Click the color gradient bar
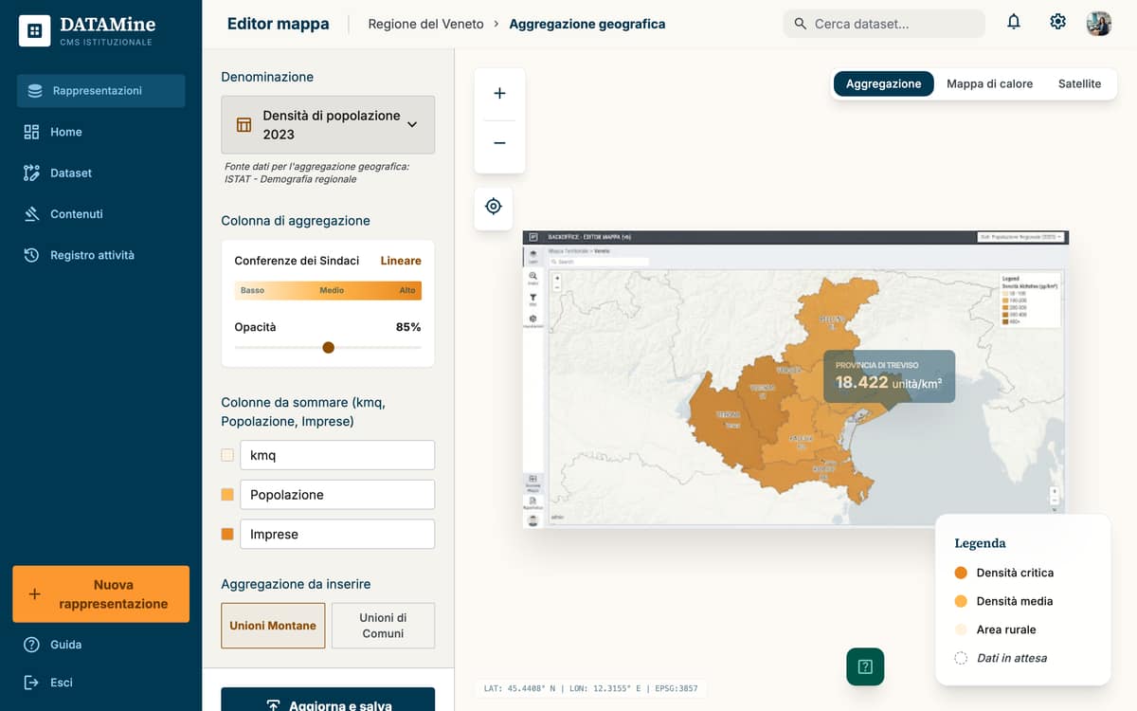 tap(328, 290)
